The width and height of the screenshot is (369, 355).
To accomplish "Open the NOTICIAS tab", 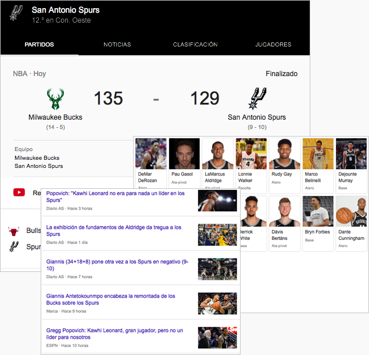I will tap(117, 45).
